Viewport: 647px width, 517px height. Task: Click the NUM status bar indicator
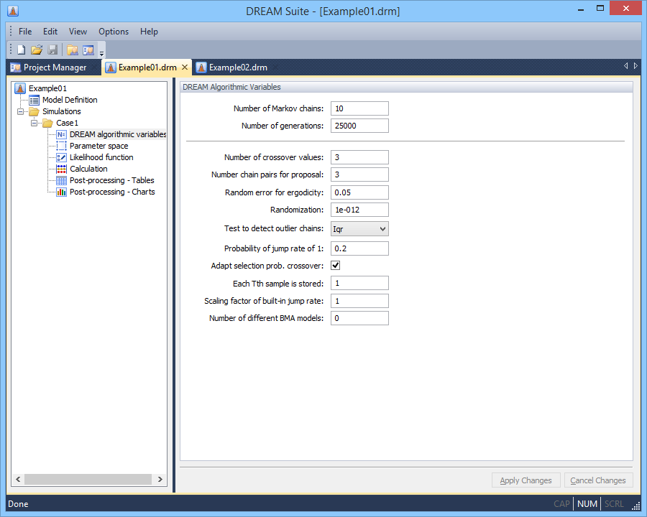tap(587, 504)
